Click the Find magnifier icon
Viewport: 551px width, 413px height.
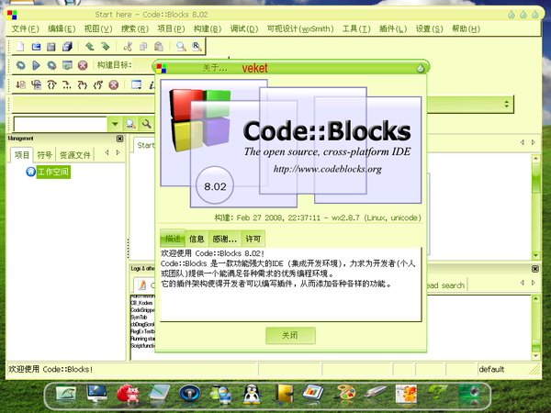coord(181,47)
